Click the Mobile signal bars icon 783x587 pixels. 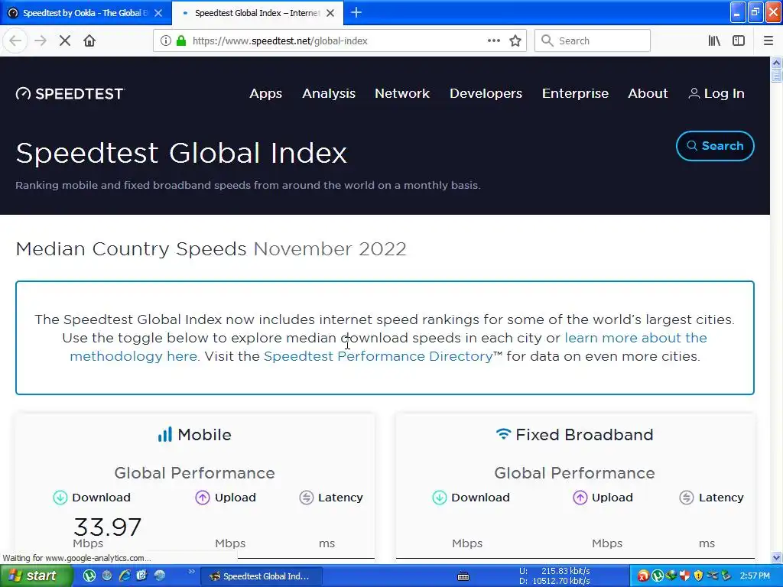pyautogui.click(x=165, y=434)
